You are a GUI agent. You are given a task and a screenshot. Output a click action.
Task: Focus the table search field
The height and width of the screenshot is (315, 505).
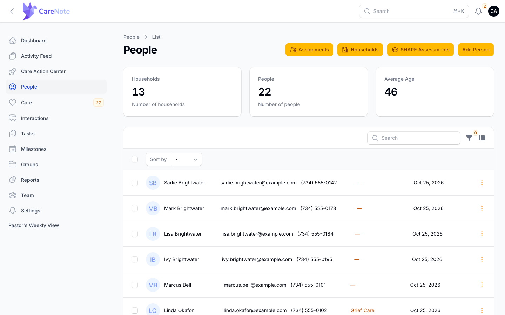(x=414, y=138)
